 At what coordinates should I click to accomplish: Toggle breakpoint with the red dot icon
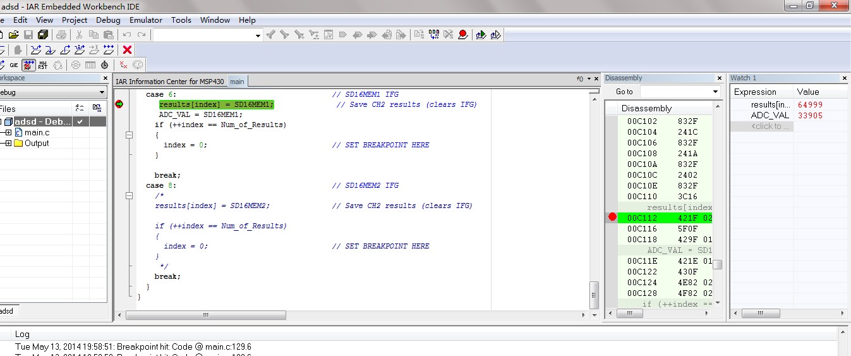(x=463, y=35)
